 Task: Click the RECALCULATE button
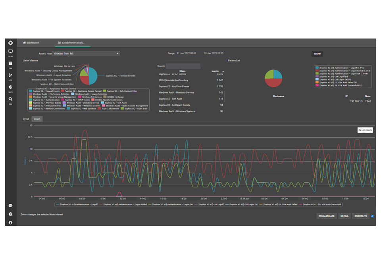tap(327, 216)
